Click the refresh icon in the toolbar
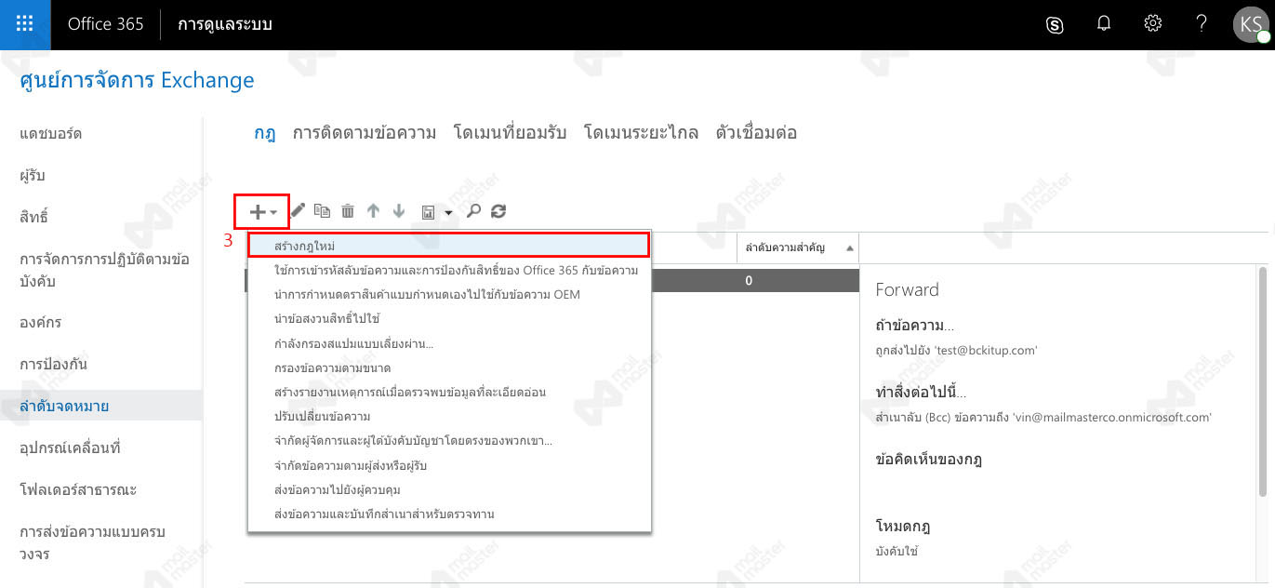Screen dimensions: 1275x588 [x=498, y=211]
